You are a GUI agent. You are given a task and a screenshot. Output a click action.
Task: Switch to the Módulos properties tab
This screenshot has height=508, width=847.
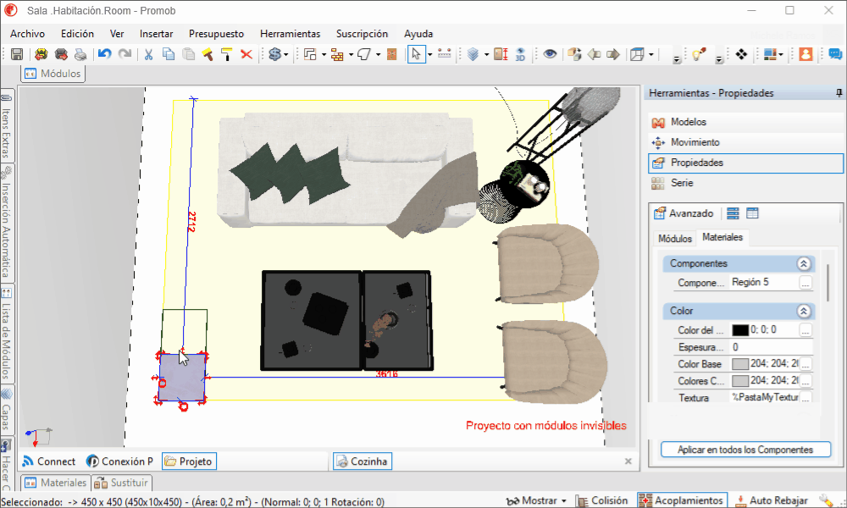675,238
